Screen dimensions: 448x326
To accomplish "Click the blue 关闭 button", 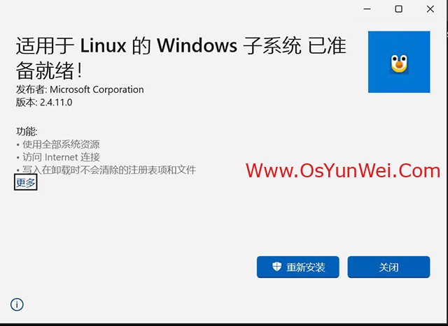I will pyautogui.click(x=388, y=267).
